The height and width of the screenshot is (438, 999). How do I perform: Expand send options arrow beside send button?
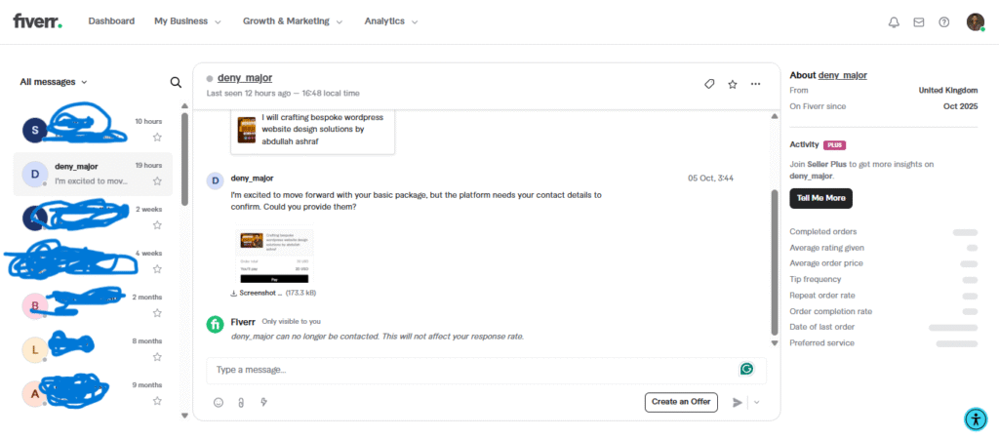pyautogui.click(x=756, y=402)
